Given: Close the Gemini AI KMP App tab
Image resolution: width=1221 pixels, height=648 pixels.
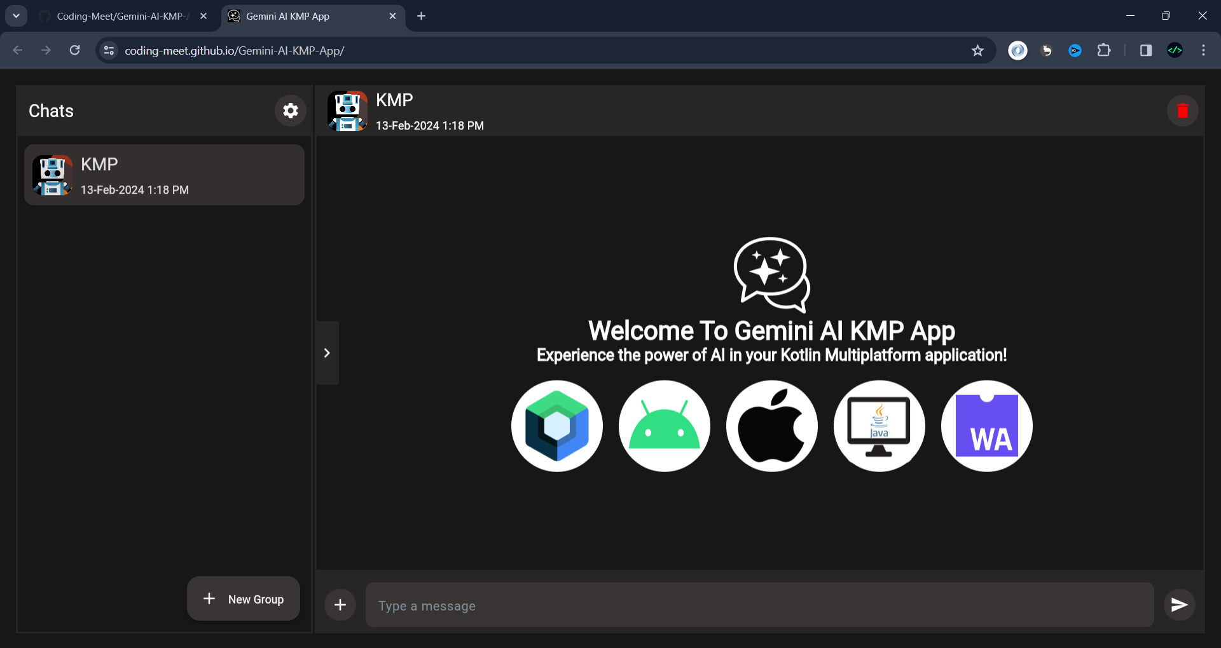Looking at the screenshot, I should coord(392,17).
